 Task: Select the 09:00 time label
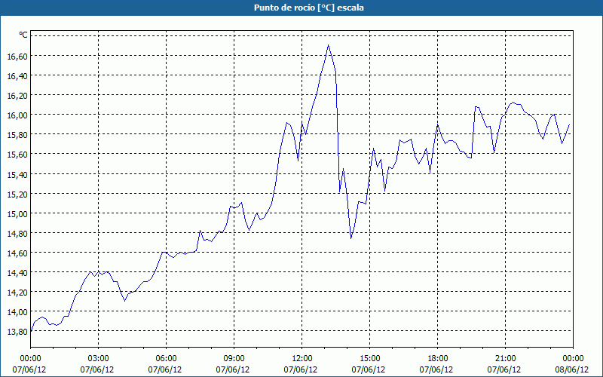[234, 358]
